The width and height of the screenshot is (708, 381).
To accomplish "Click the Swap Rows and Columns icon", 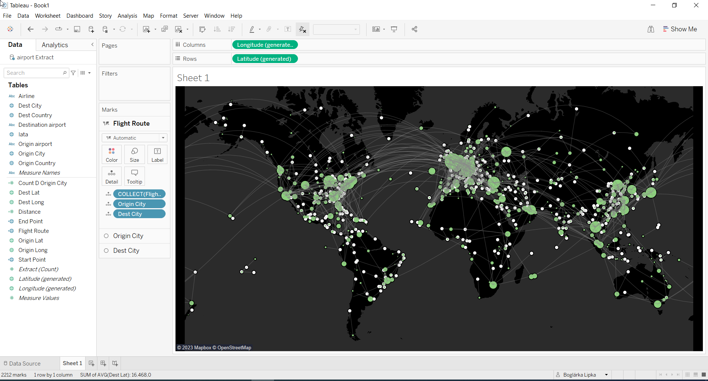I will coord(202,29).
